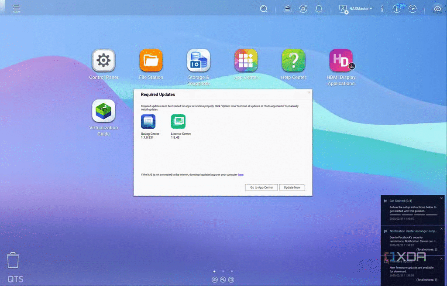Viewport: 447px width, 286px height.
Task: Follow the "here" download link
Action: pos(241,174)
